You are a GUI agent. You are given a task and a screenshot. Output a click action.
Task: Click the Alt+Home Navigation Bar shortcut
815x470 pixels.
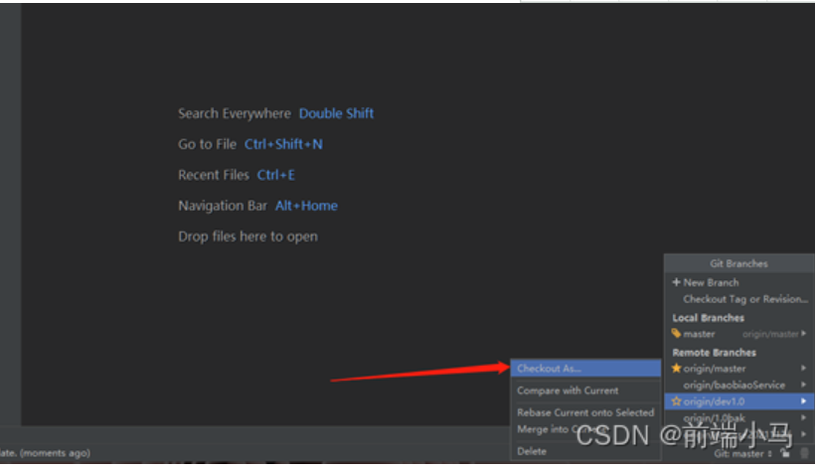[306, 206]
